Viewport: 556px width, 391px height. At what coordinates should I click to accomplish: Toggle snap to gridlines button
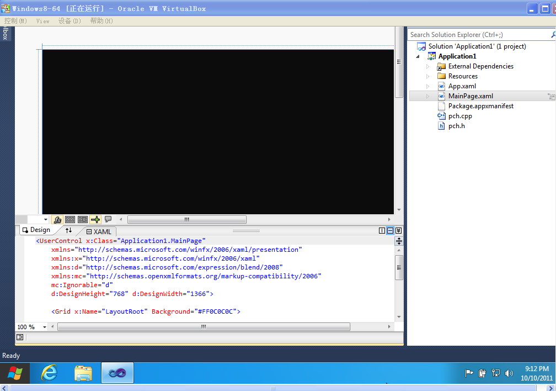83,220
